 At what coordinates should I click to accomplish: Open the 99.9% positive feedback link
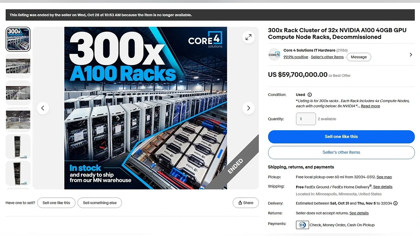[296, 57]
